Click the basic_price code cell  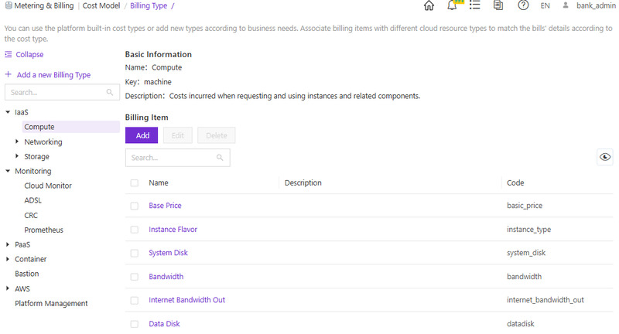[x=525, y=206]
